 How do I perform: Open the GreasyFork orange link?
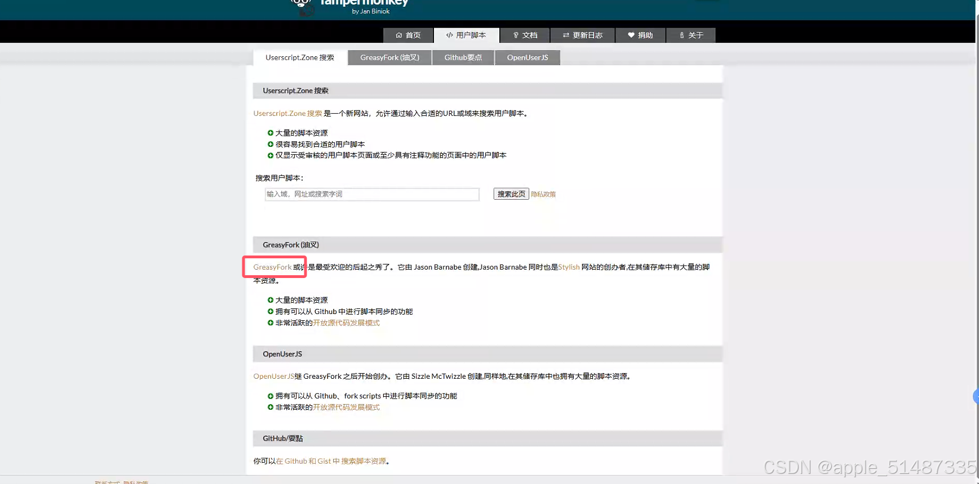(x=272, y=267)
